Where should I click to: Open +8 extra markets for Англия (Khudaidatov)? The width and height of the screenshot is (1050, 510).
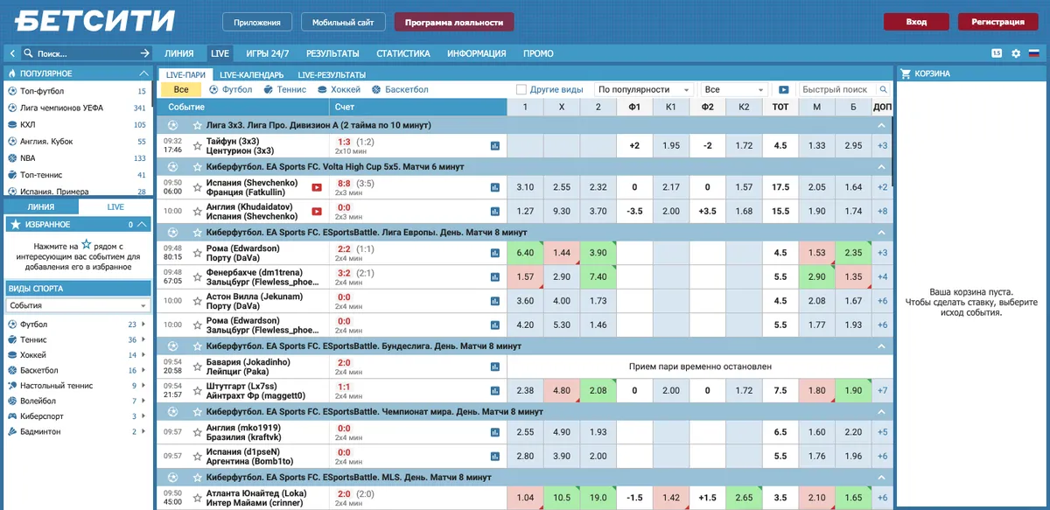coord(883,211)
